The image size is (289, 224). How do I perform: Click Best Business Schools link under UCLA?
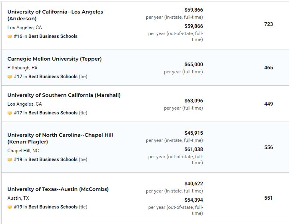click(x=53, y=36)
